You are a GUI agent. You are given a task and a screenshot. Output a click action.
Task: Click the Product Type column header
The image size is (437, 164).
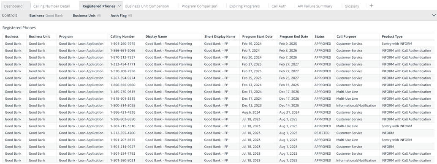coord(392,36)
